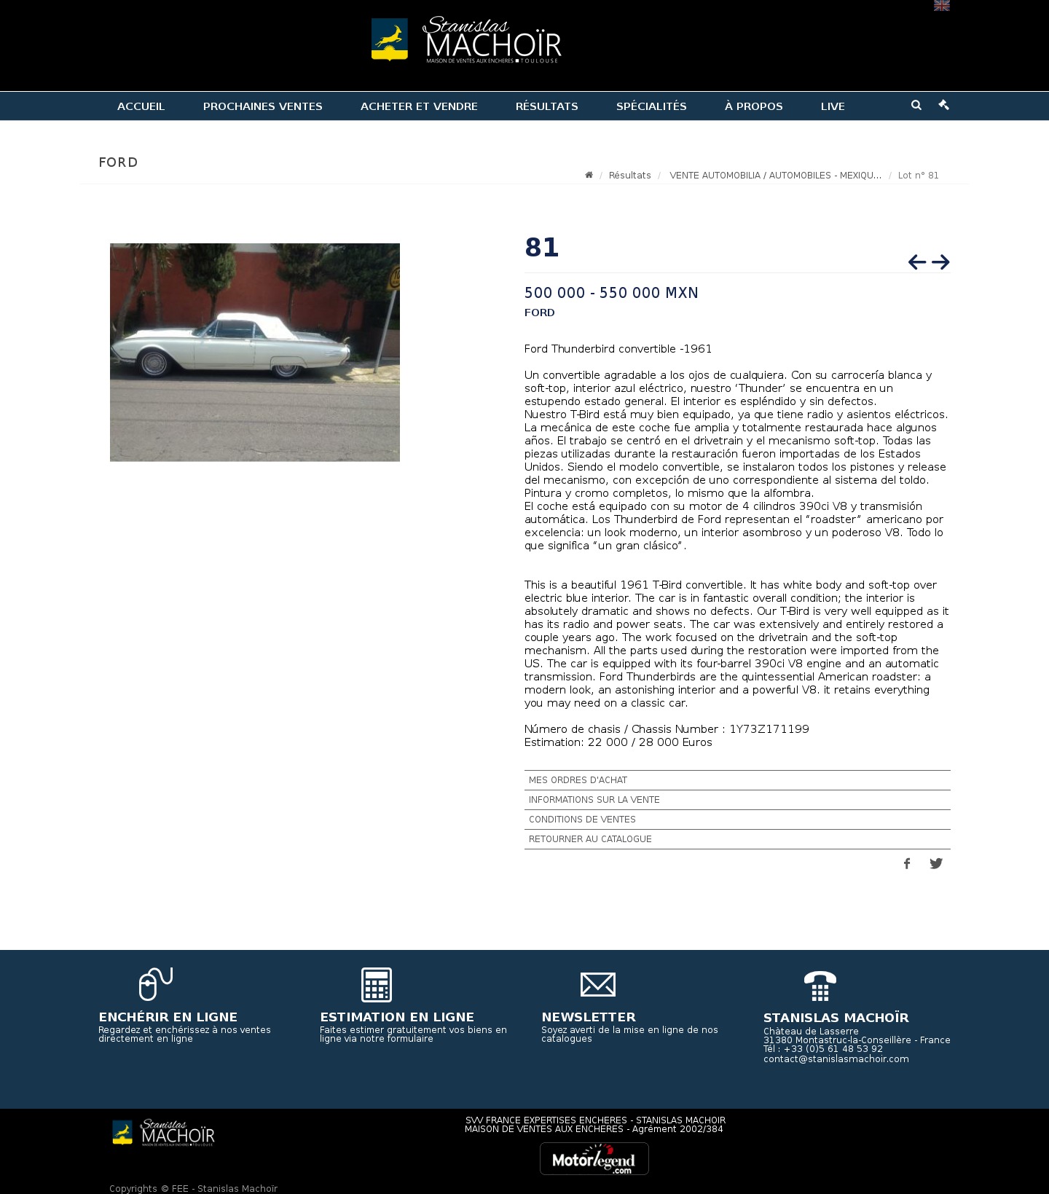Click the Ford Thunderbird convertible -1961 title
This screenshot has height=1194, width=1049.
tap(618, 349)
